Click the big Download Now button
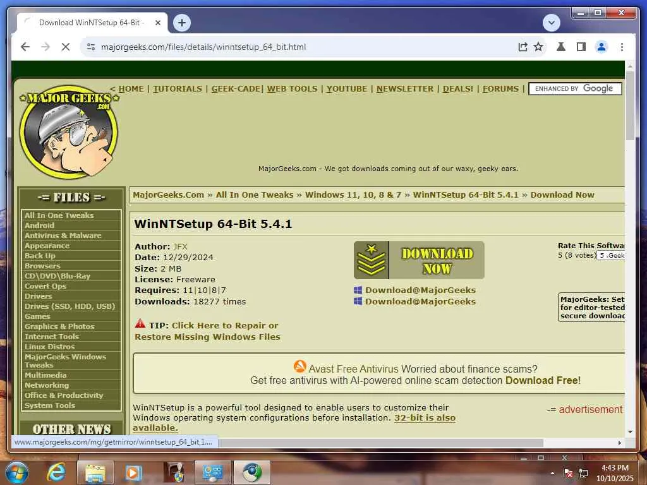647x485 pixels. pos(419,260)
